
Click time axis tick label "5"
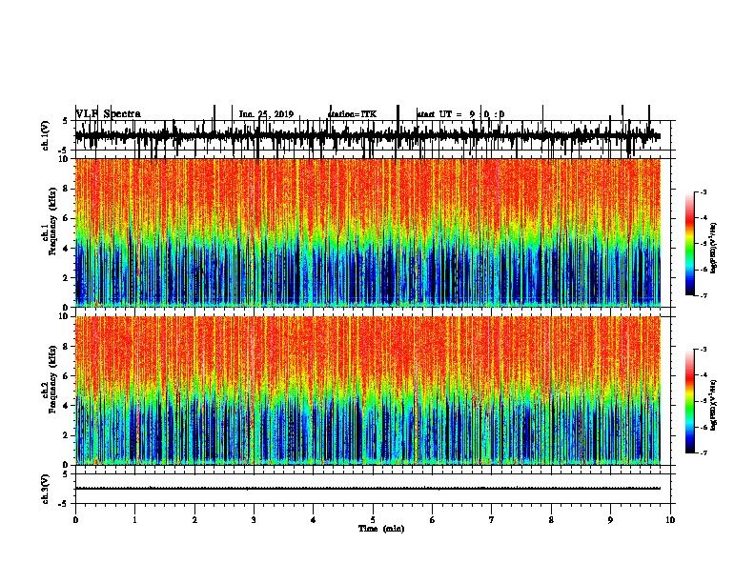(x=373, y=519)
